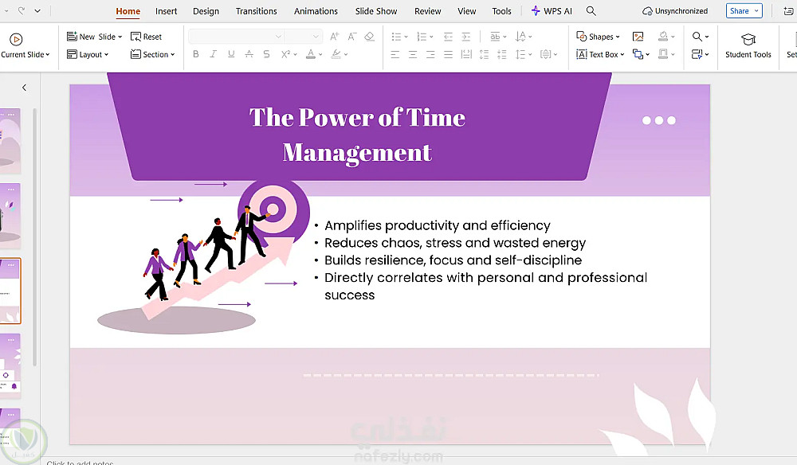The width and height of the screenshot is (797, 465).
Task: Toggle Bold formatting
Action: pos(196,54)
